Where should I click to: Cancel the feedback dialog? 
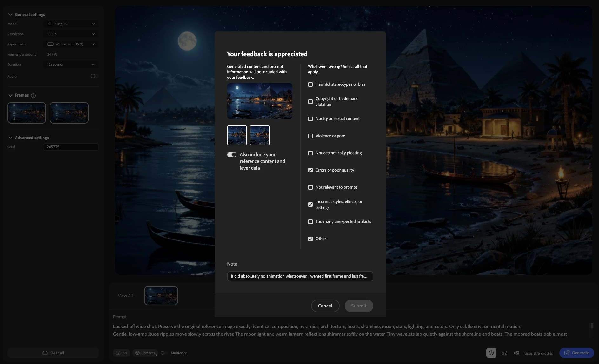tap(325, 306)
